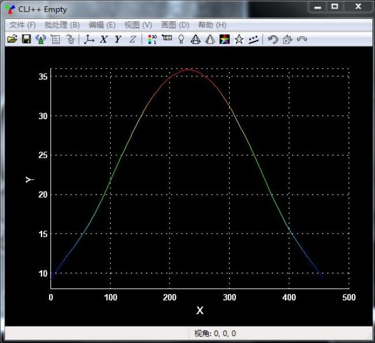Toggle the color scale legend icon

coord(152,39)
